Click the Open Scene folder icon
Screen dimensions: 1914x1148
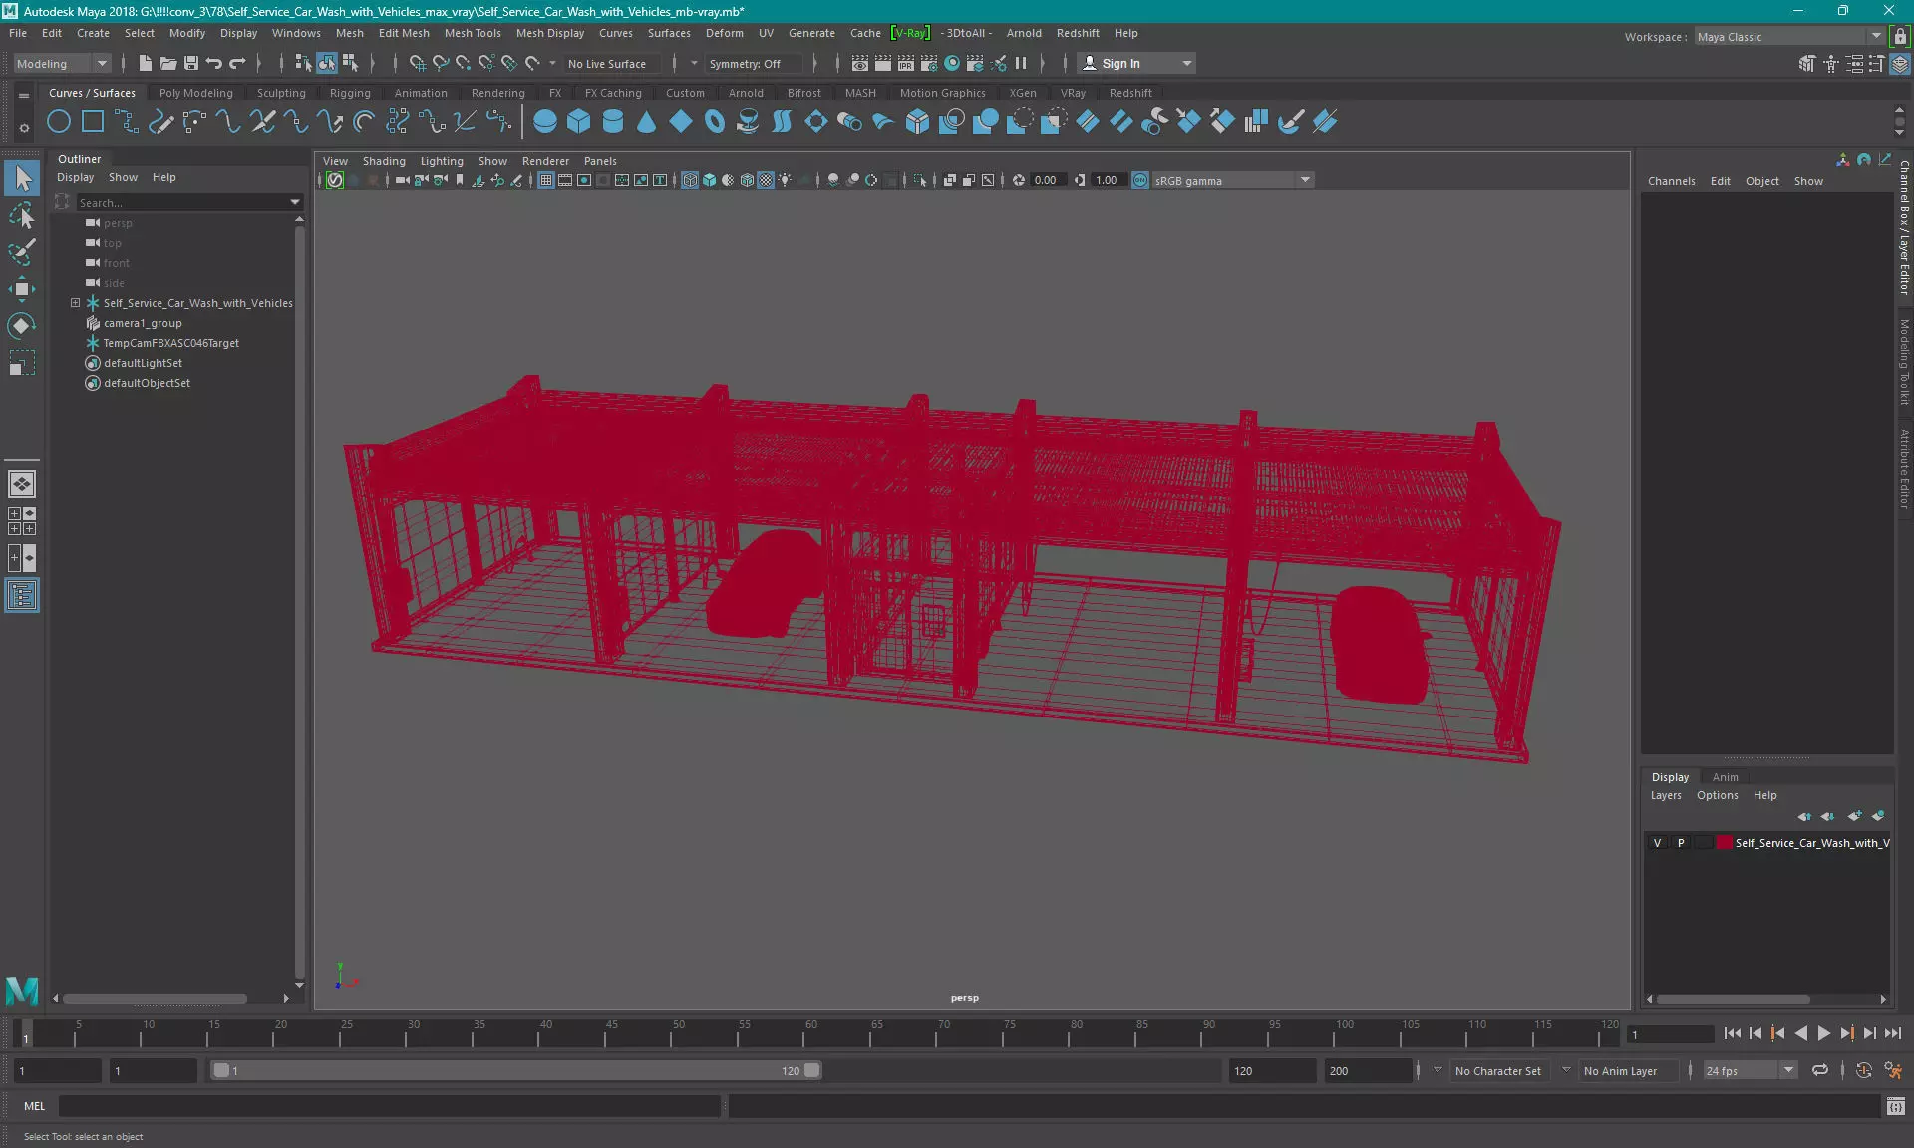[168, 63]
